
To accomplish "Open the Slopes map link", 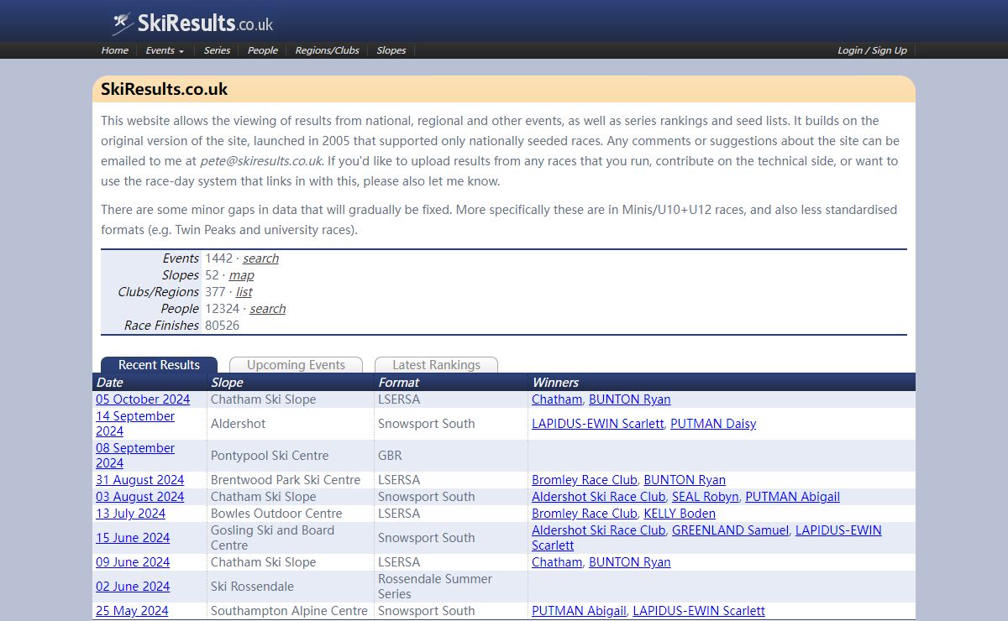I will point(241,275).
